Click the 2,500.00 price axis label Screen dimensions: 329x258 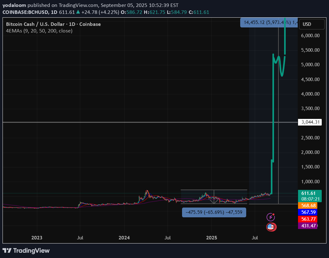point(311,138)
